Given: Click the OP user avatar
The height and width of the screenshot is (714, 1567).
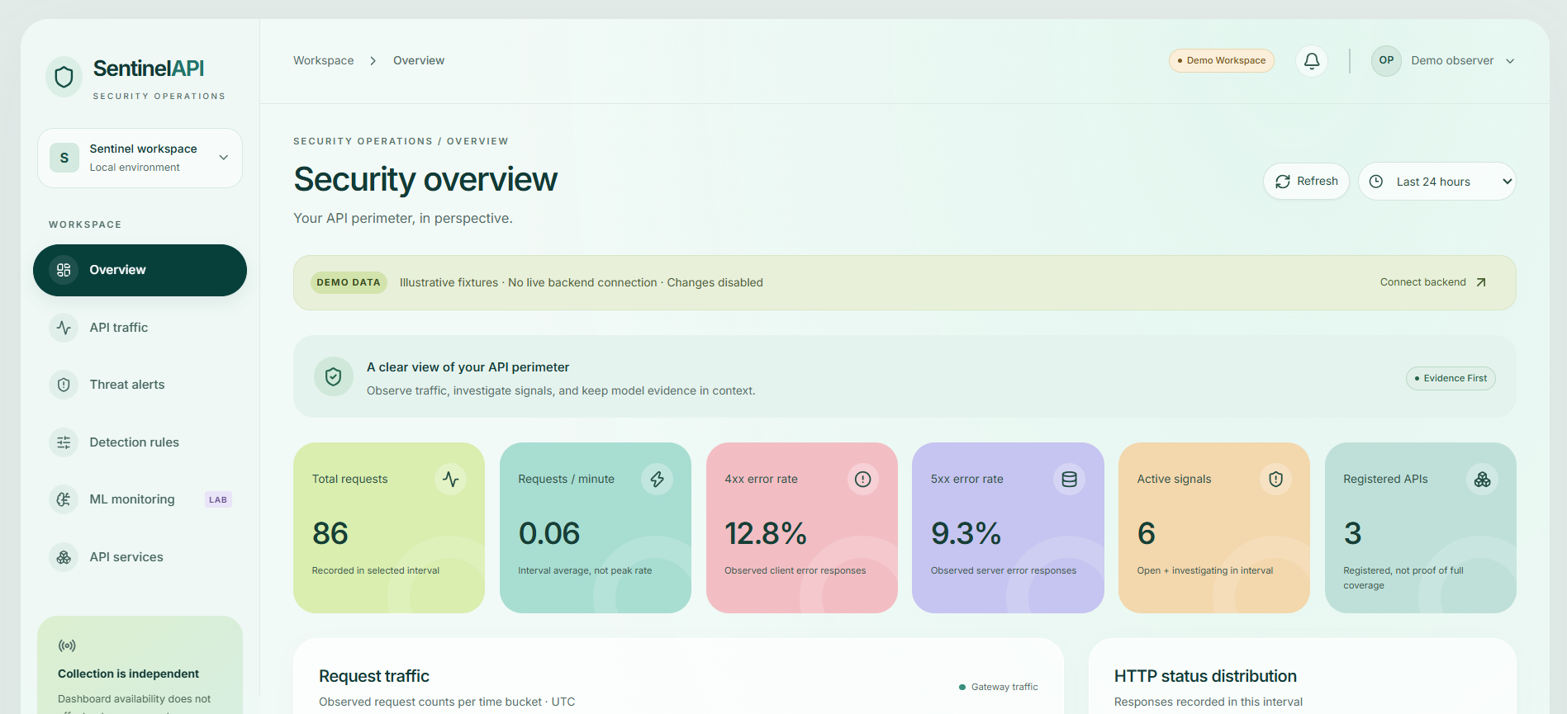Looking at the screenshot, I should 1386,61.
